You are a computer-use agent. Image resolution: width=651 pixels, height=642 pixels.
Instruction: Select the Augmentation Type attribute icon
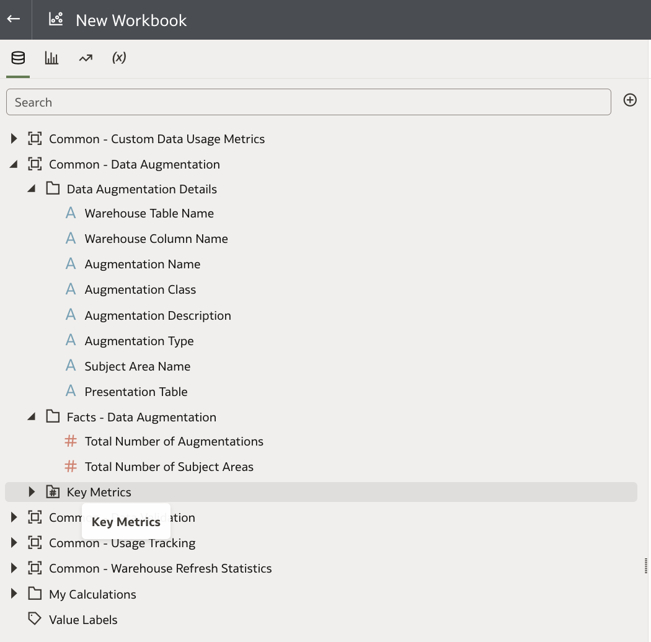tap(71, 341)
